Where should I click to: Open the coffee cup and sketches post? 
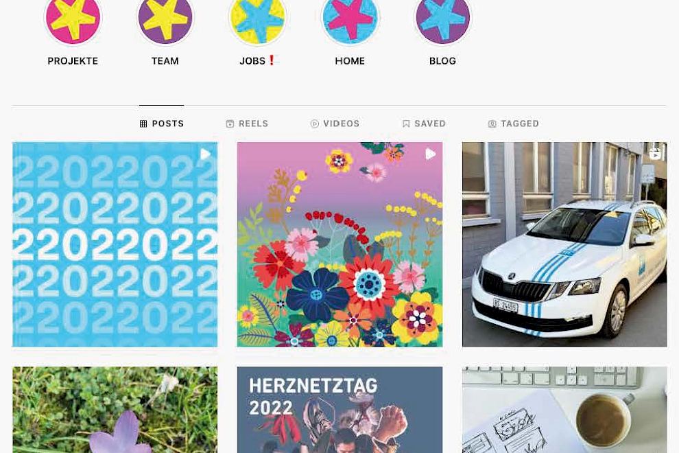[564, 410]
